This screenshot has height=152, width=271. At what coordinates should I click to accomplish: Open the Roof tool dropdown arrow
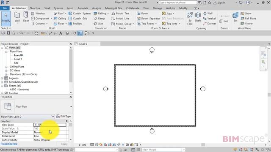66,14
